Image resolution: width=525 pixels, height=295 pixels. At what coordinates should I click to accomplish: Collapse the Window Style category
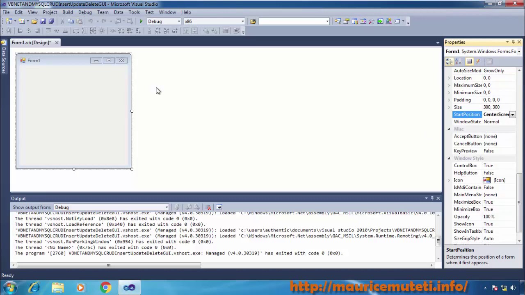449,158
